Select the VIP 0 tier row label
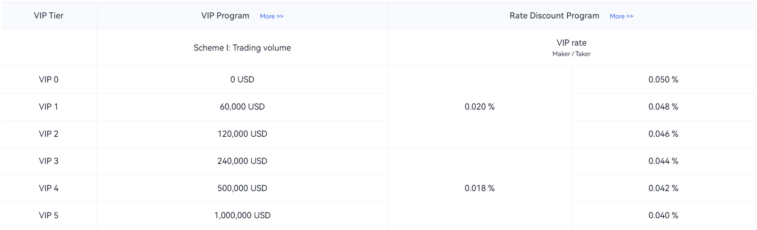The width and height of the screenshot is (757, 230). (x=49, y=80)
